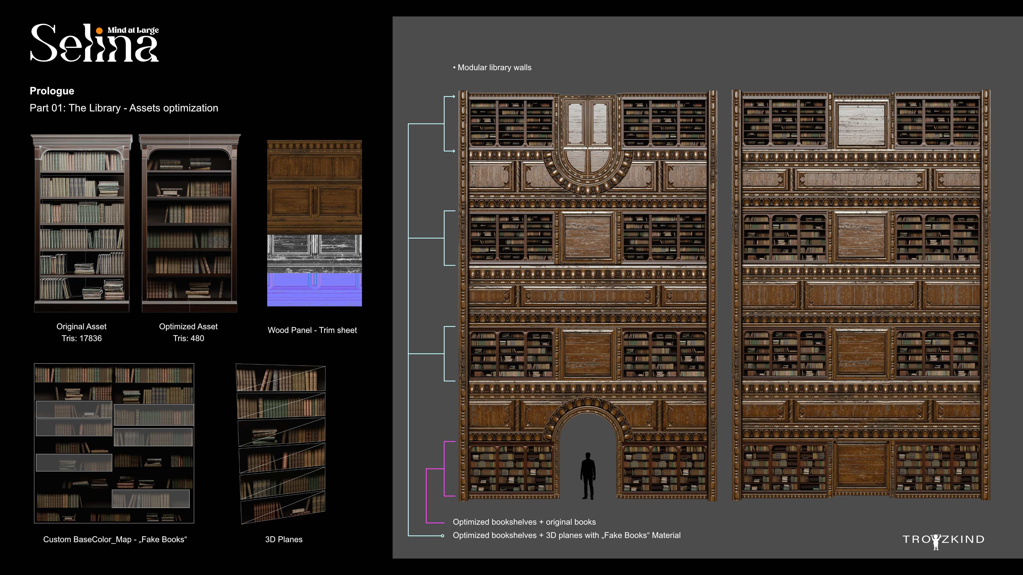Select the Optimized Asset bookshelf image
The height and width of the screenshot is (575, 1023).
189,223
